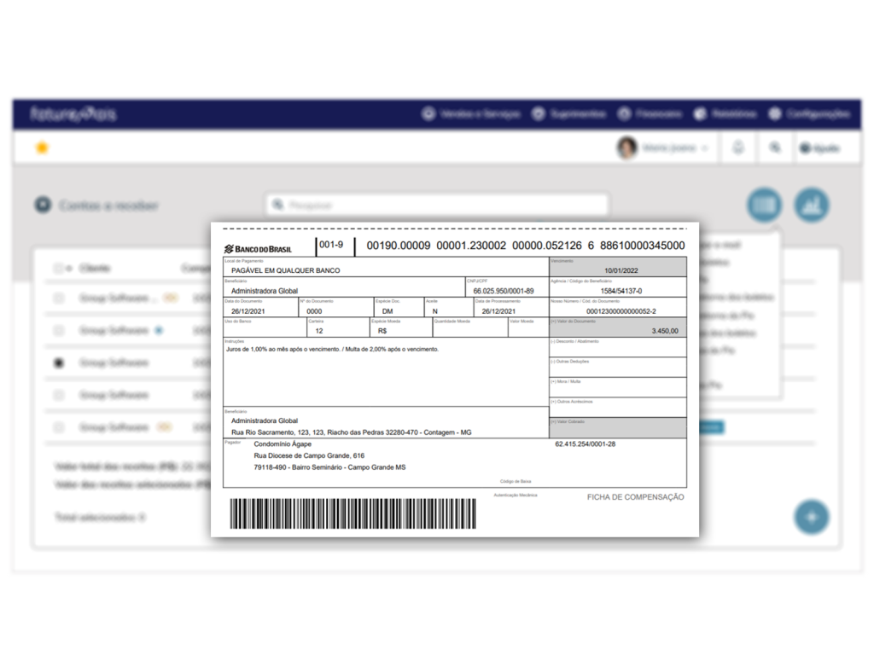Click the Banco do Brasil logo on boleto

click(x=258, y=249)
